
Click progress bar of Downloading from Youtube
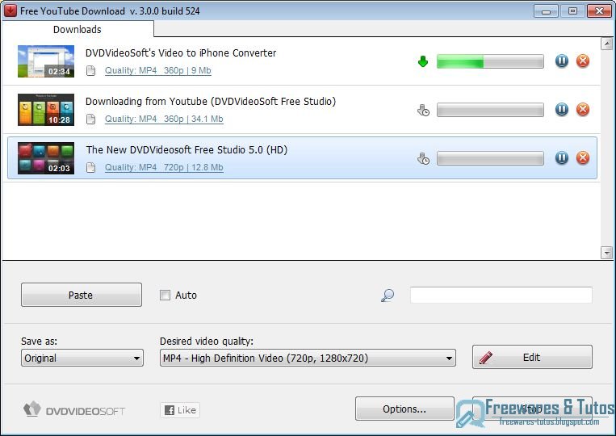(x=490, y=110)
